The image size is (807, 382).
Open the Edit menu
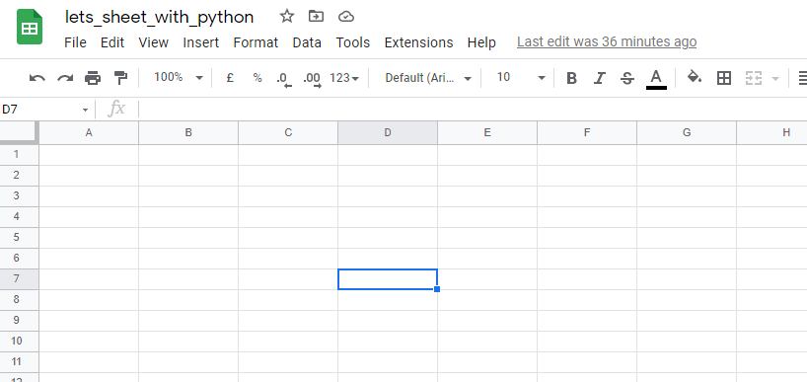coord(112,42)
